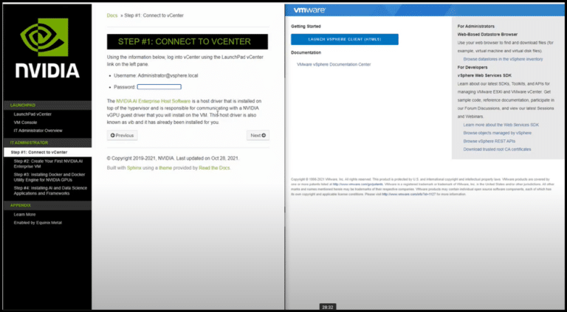The width and height of the screenshot is (567, 312).
Task: Go to Step #4: Installing AI and Data Science
Action: click(x=50, y=190)
